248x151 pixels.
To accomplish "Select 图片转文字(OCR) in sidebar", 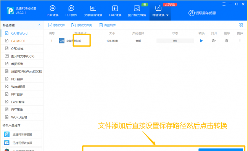I will (22, 56).
